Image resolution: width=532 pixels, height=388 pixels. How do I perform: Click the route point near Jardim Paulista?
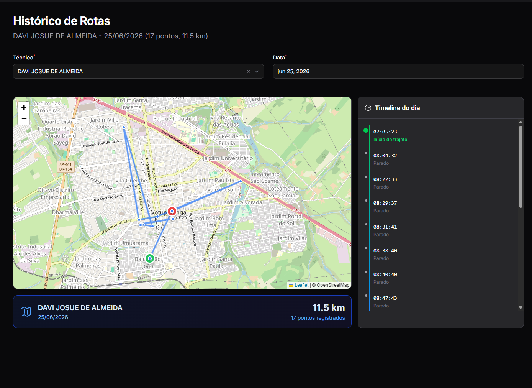click(241, 181)
